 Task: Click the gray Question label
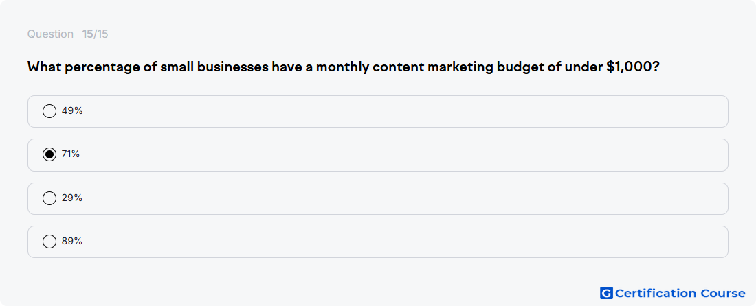click(x=50, y=34)
